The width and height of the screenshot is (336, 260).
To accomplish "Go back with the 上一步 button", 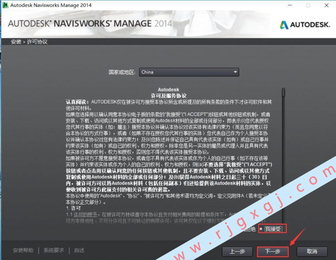I will tap(237, 251).
